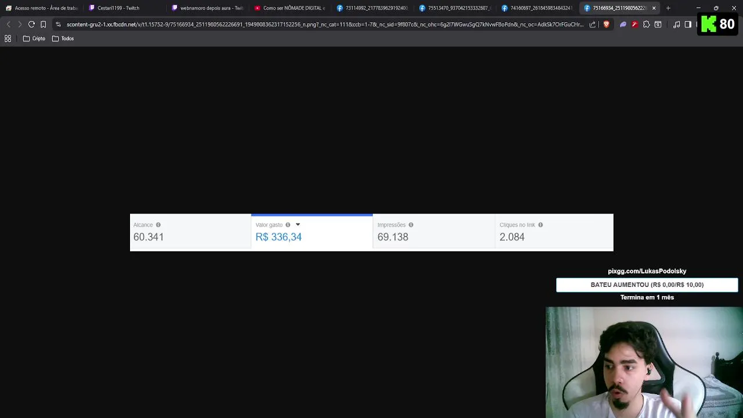743x418 pixels.
Task: Click the BATEU AUMENTOU donation goal bar
Action: (647, 284)
